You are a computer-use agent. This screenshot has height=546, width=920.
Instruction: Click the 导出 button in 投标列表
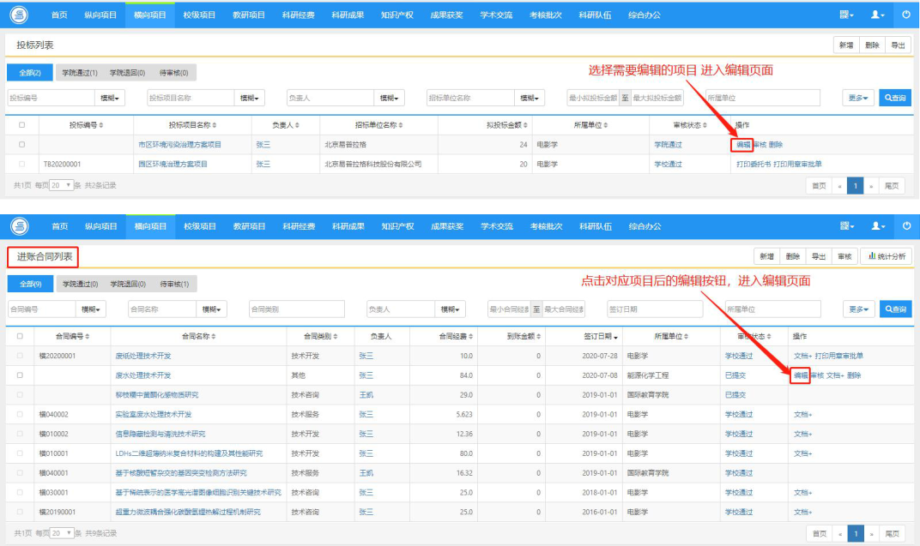898,45
